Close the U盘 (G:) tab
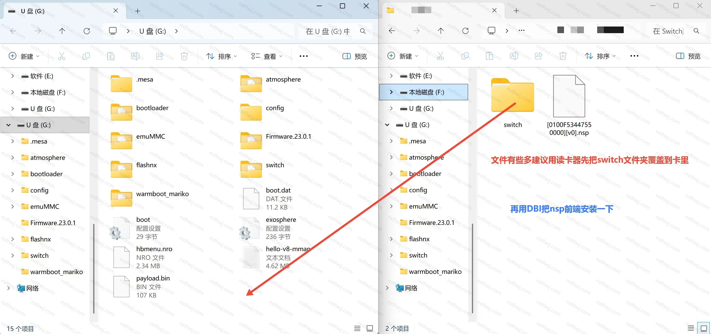 tap(116, 11)
